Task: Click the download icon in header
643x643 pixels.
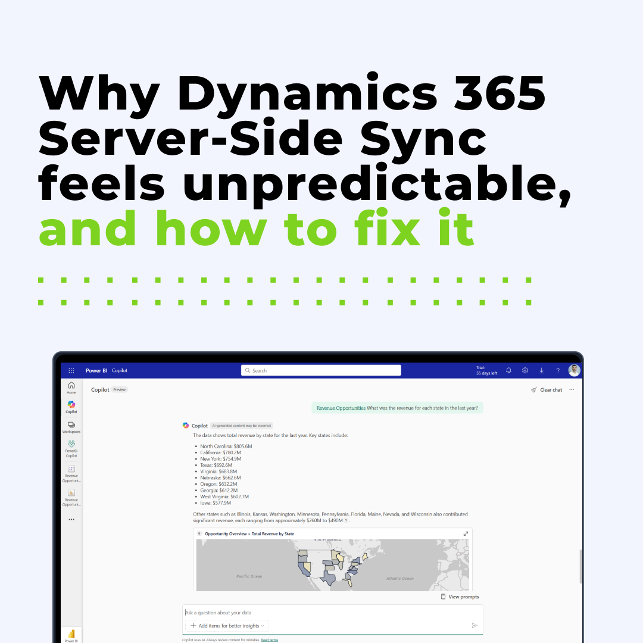Action: pos(541,370)
